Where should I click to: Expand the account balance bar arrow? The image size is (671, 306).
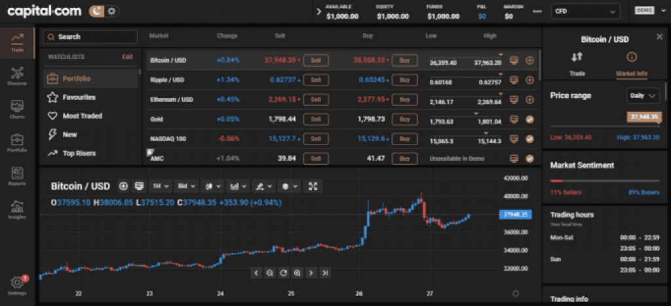(x=318, y=12)
